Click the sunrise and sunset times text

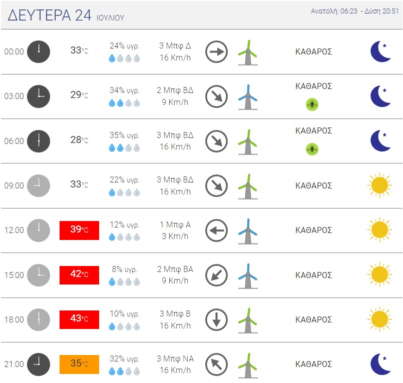[355, 11]
